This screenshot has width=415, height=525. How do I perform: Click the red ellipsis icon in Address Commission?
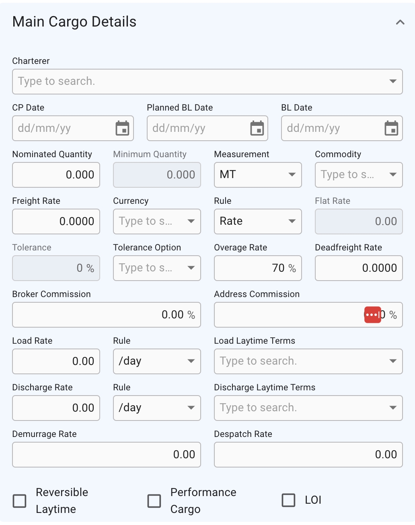(372, 315)
